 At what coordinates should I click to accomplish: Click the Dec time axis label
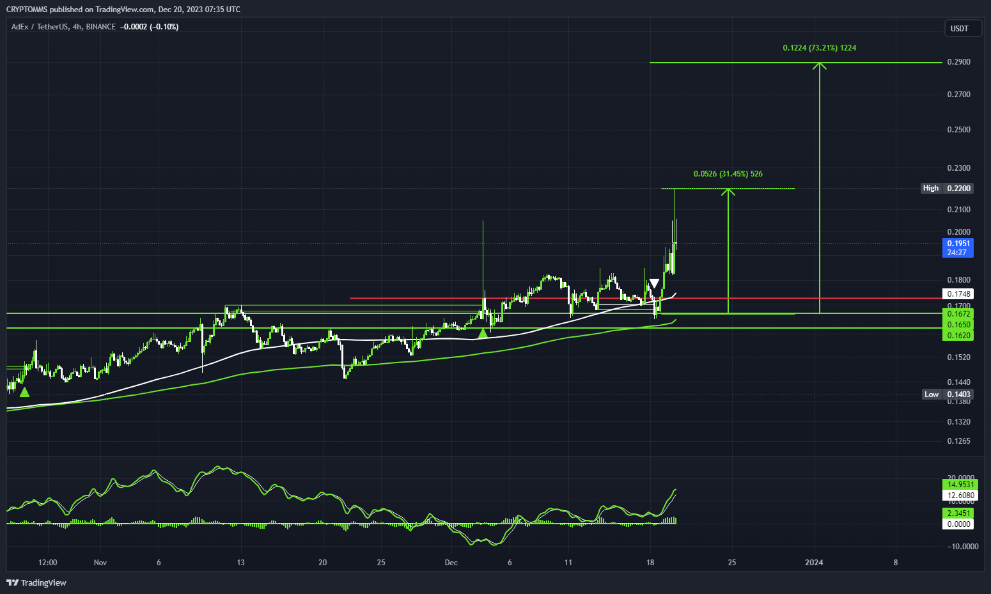pyautogui.click(x=451, y=563)
